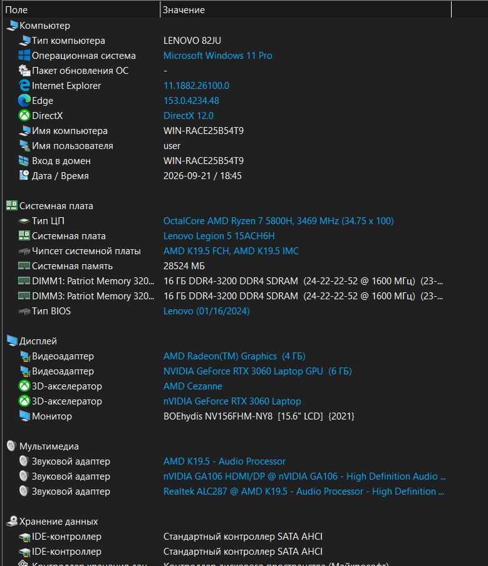The height and width of the screenshot is (566, 488).
Task: Click the icon beside Тип BIOS
Action: 24,311
